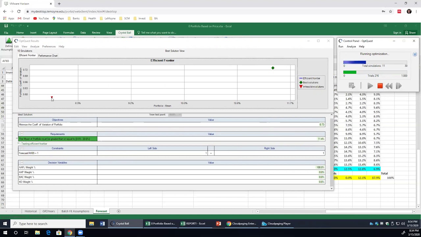Select the AAPL Weight % decision variable row
The height and width of the screenshot is (237, 421).
point(172,168)
